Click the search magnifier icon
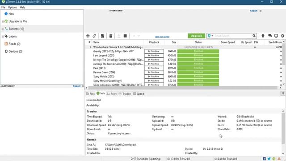This screenshot has width=286, height=161. pyautogui.click(x=254, y=36)
